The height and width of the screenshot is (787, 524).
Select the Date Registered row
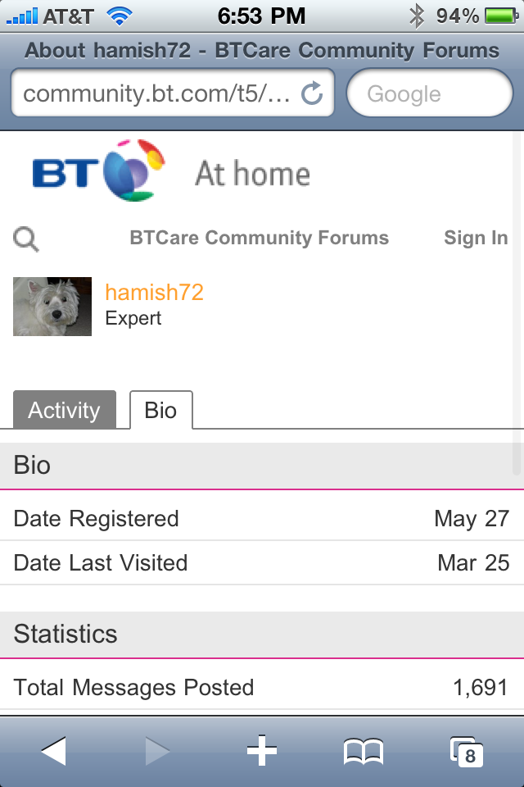262,518
